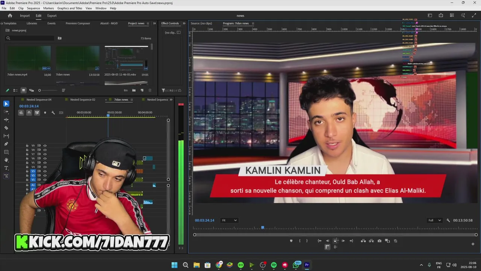This screenshot has height=271, width=481.
Task: Select the Ripple Edit tool
Action: pos(6,120)
